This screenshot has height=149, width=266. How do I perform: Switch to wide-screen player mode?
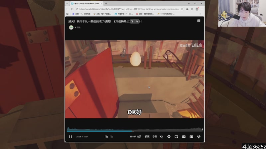point(184,137)
